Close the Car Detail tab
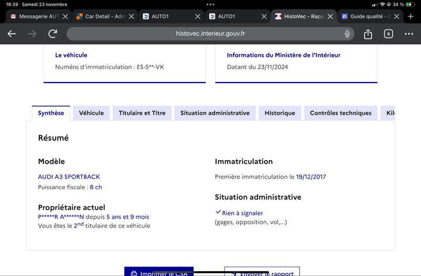This screenshot has height=276, width=421. click(x=131, y=17)
